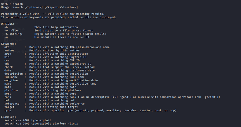Click the 'mod_time' keyword
The height and width of the screenshot is (127, 241).
11,81
